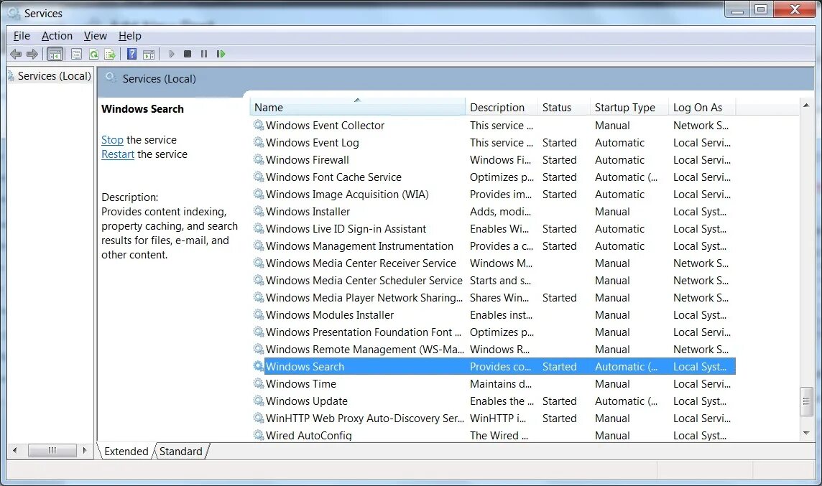Click the Start Service play icon
Image resolution: width=822 pixels, height=486 pixels.
172,54
